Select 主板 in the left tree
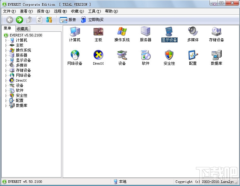The width and height of the screenshot is (240, 186). [x=20, y=45]
